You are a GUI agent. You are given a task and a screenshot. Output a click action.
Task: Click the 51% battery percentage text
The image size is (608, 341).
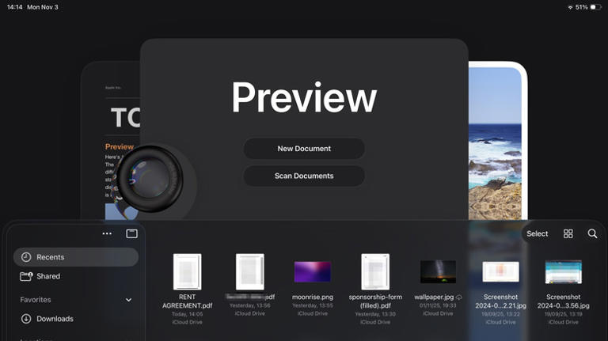[x=581, y=7]
